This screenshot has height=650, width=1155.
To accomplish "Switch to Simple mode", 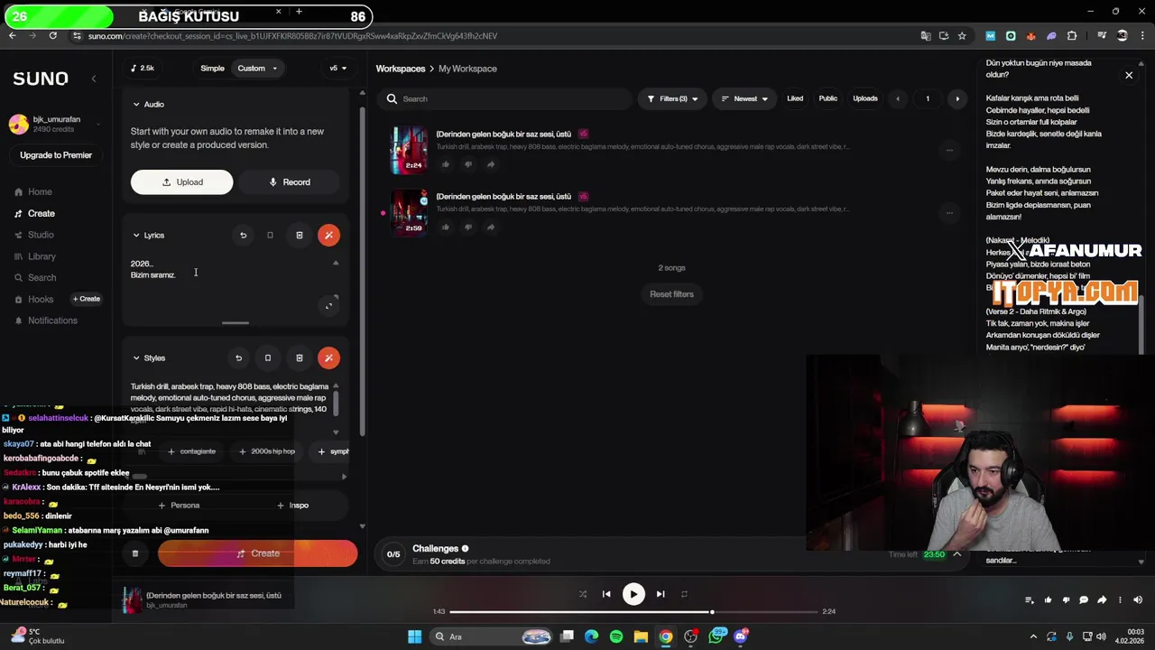I will (x=212, y=68).
